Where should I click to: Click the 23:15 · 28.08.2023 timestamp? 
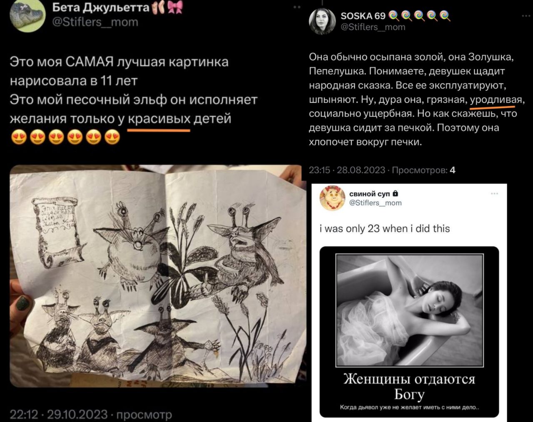[347, 170]
